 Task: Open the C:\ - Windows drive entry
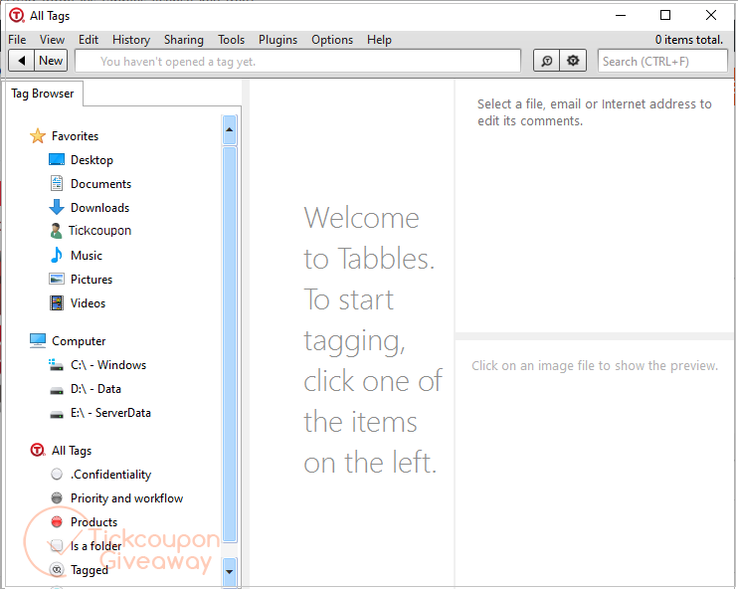tap(108, 365)
